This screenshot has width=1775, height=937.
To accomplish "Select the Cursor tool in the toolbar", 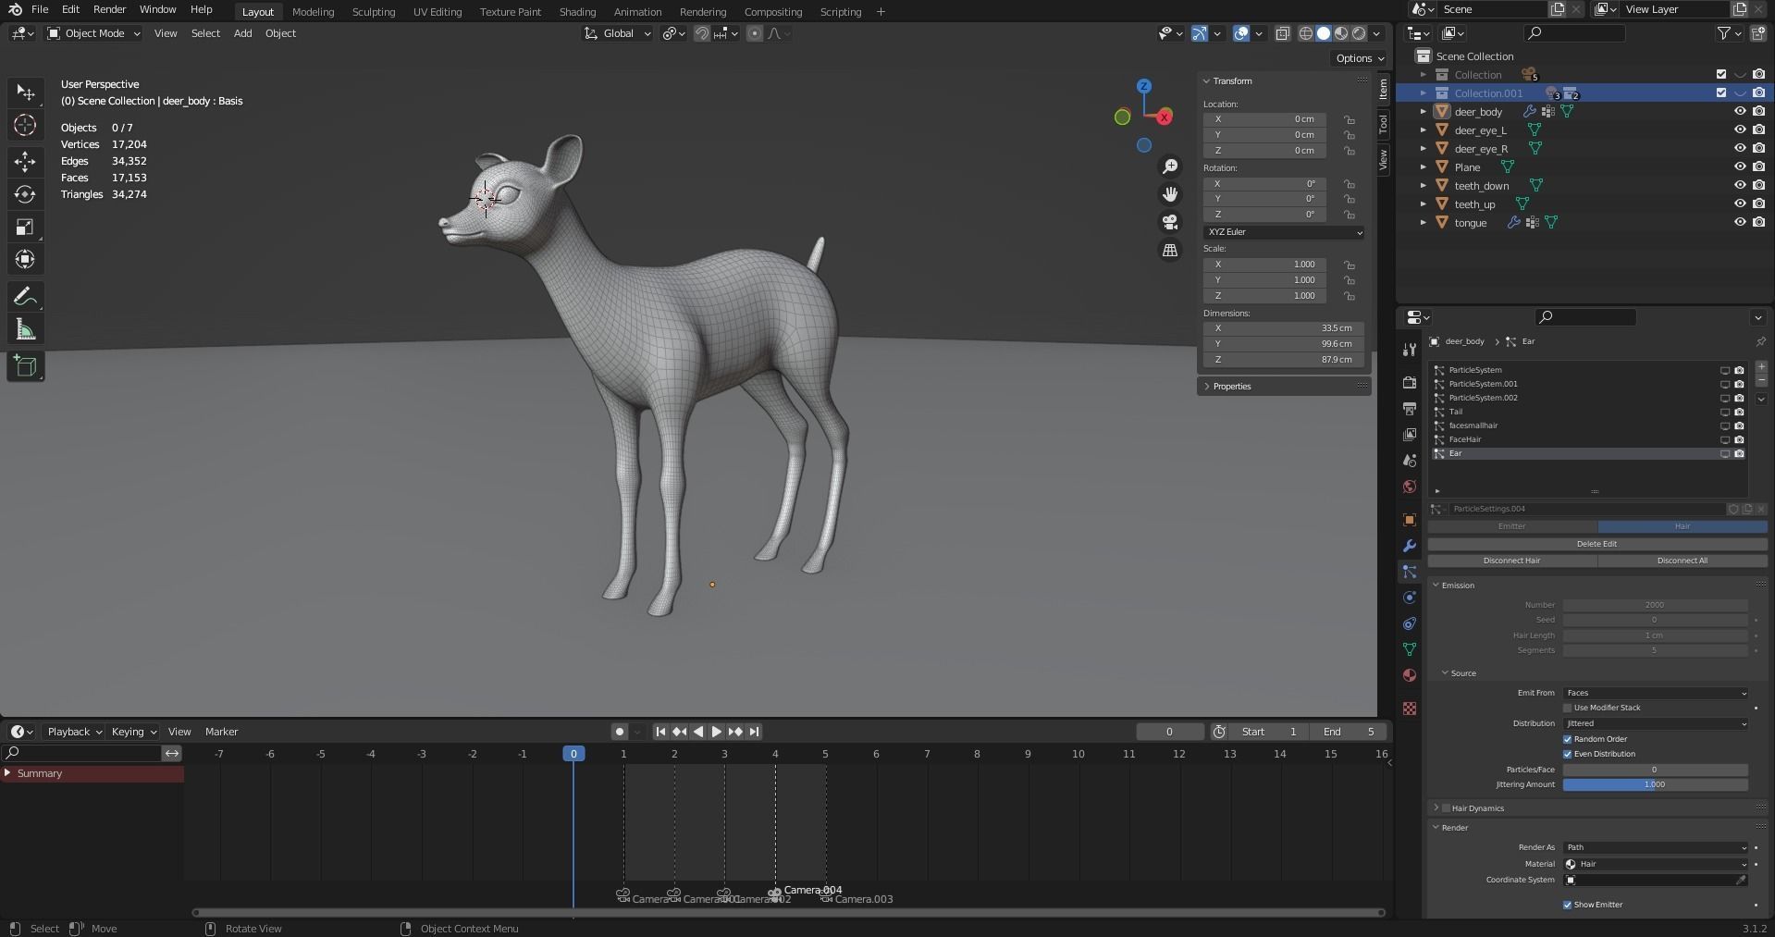I will pos(25,125).
